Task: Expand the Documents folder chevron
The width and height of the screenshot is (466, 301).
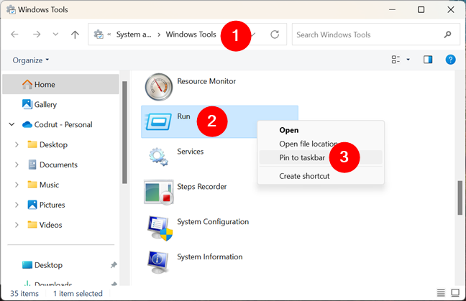Action: click(17, 165)
